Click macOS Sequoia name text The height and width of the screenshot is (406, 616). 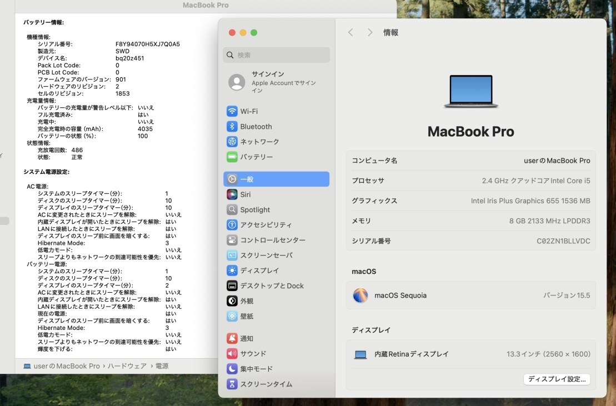pyautogui.click(x=400, y=295)
